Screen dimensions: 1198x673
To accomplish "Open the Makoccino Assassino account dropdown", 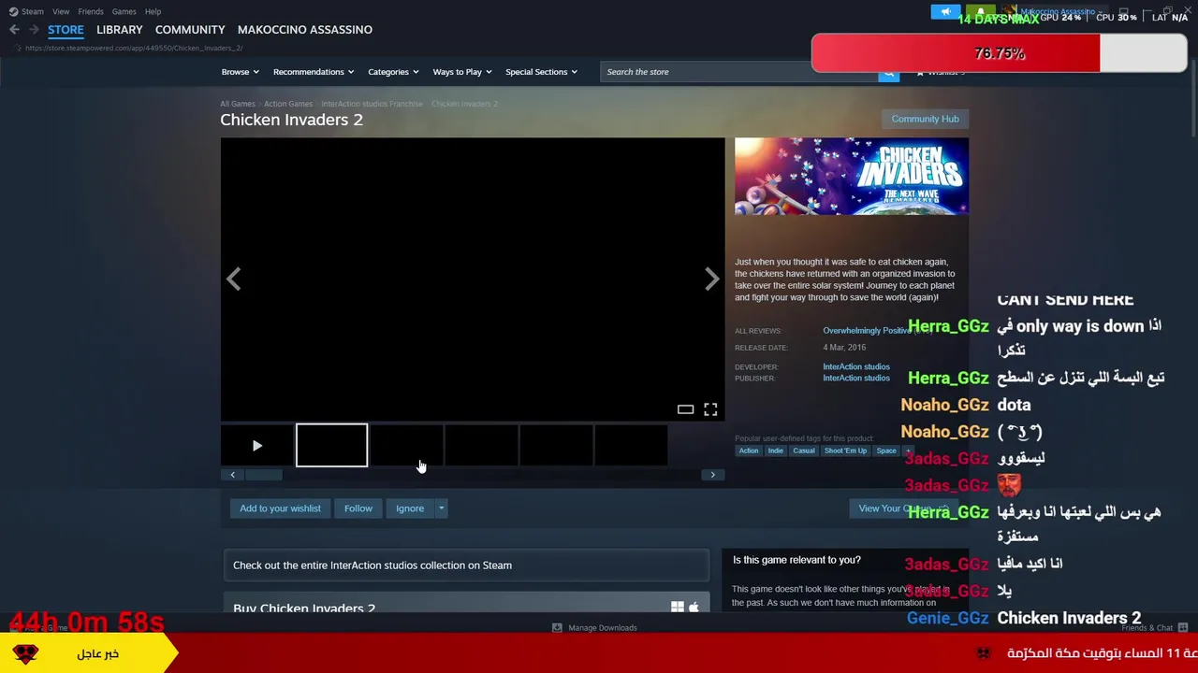I will point(1060,12).
